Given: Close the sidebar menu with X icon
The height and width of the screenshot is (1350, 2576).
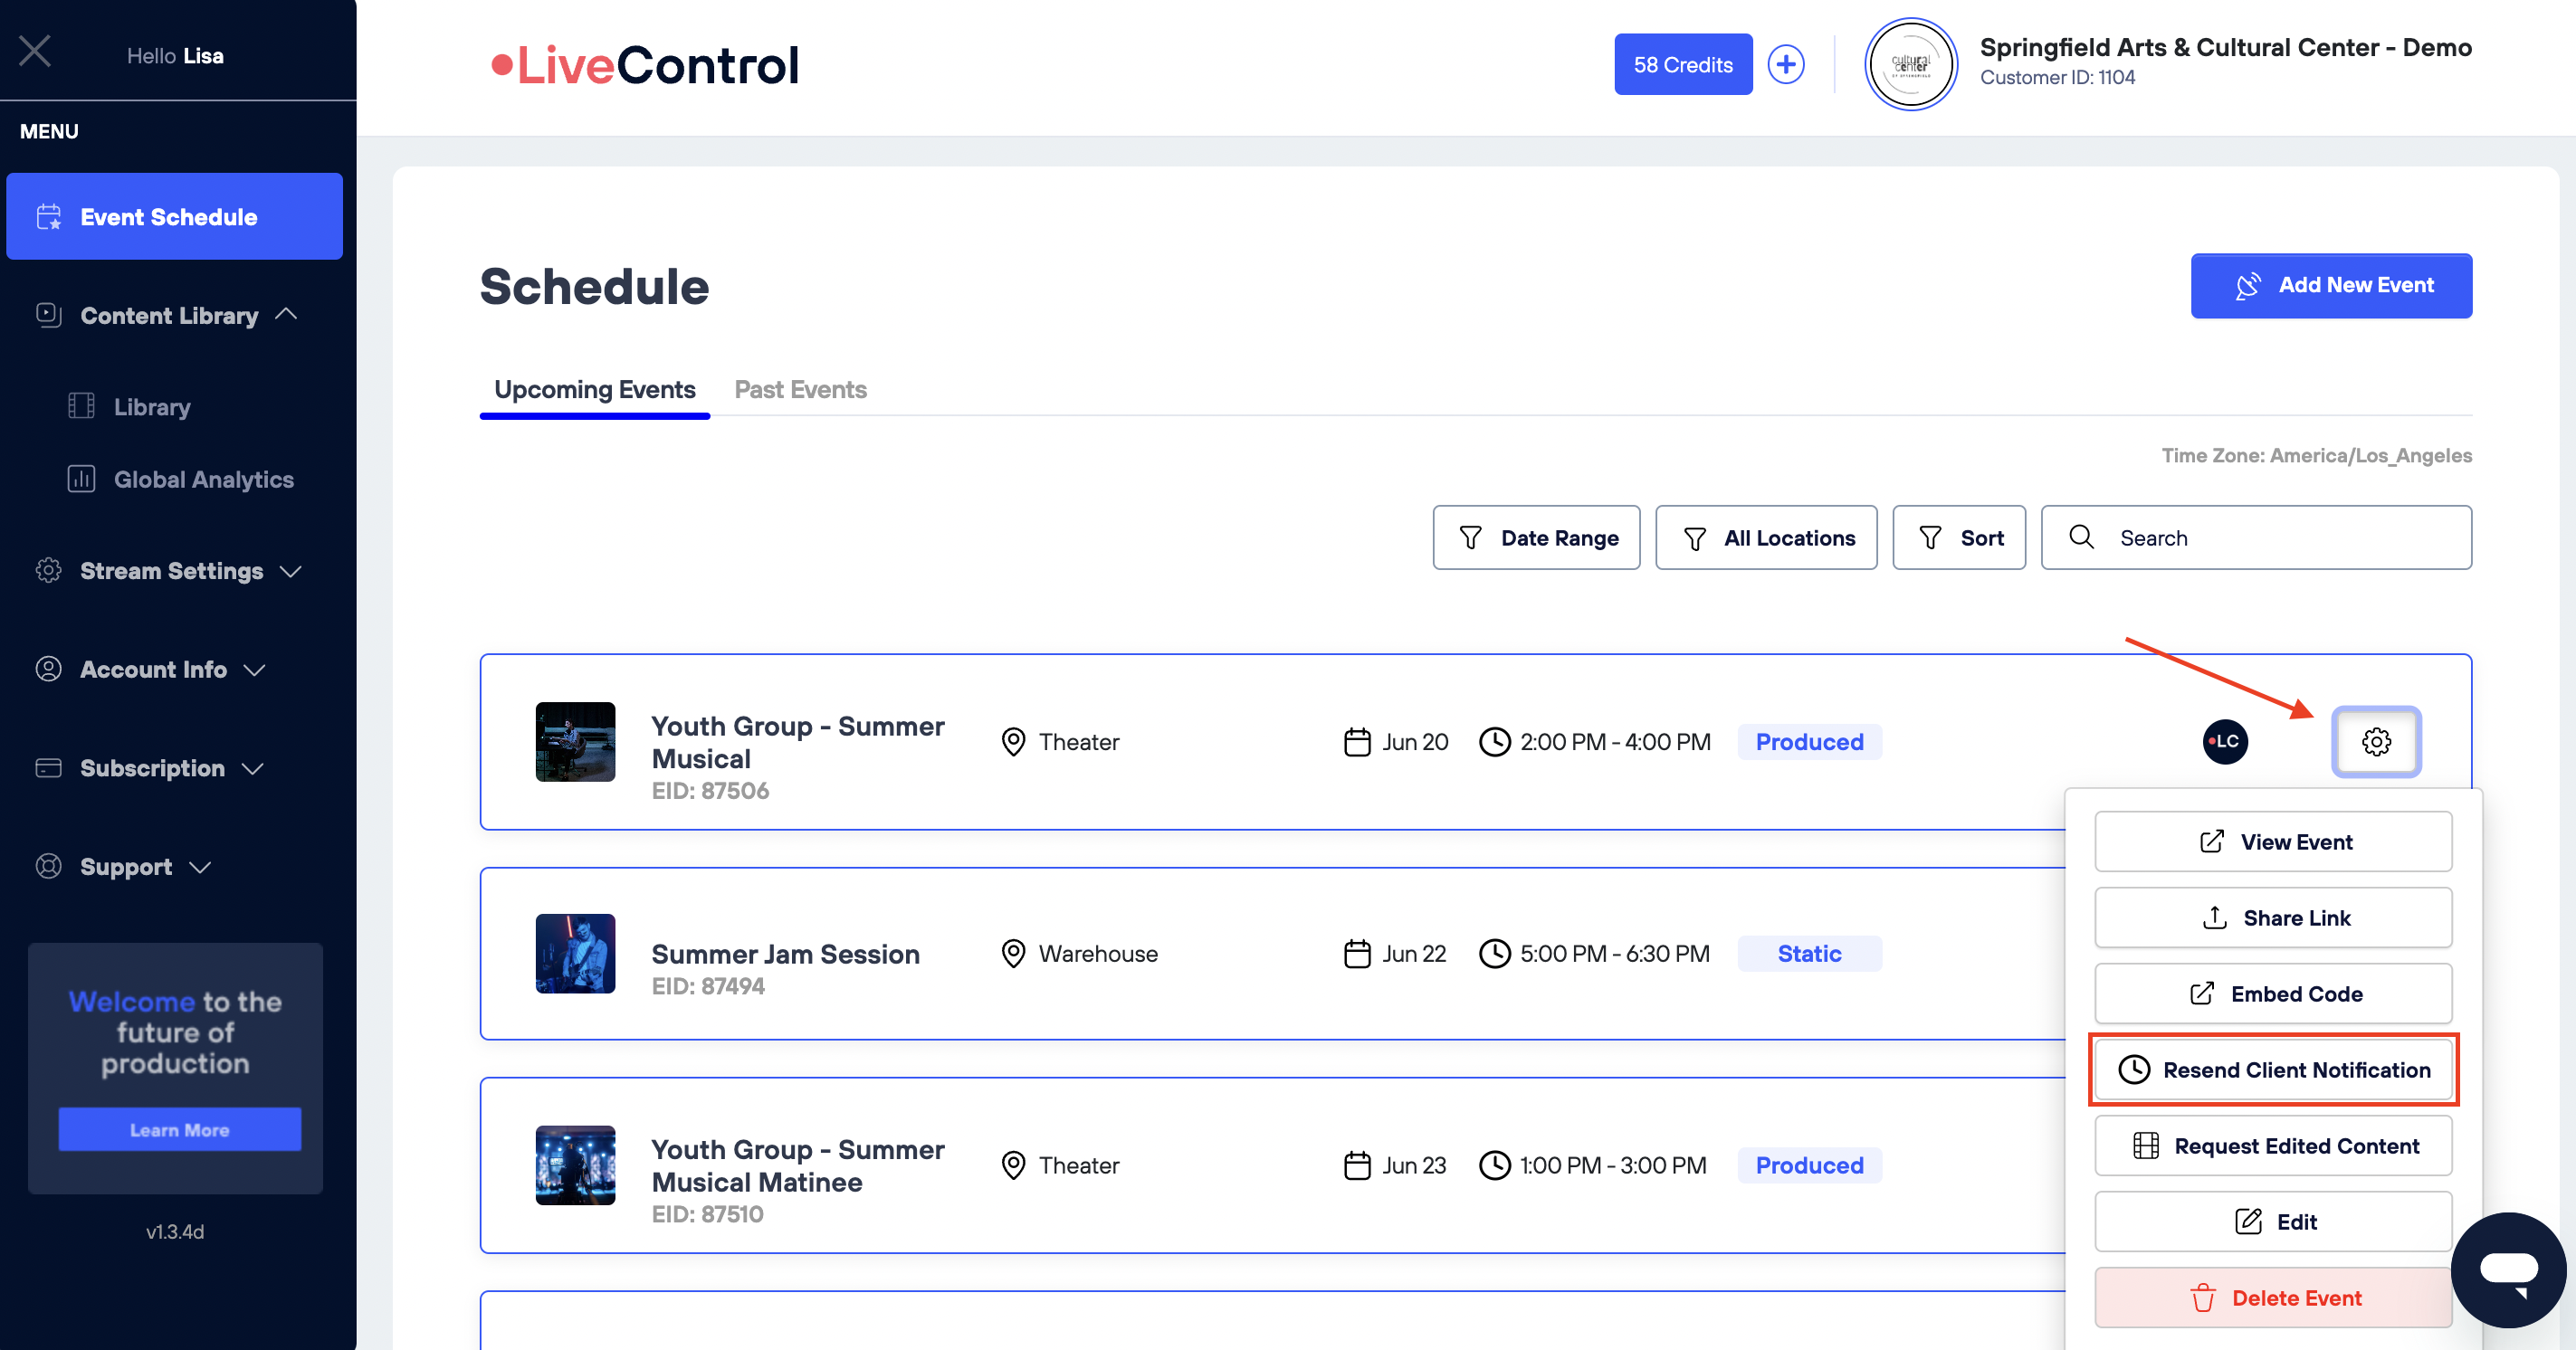Looking at the screenshot, I should pyautogui.click(x=35, y=51).
